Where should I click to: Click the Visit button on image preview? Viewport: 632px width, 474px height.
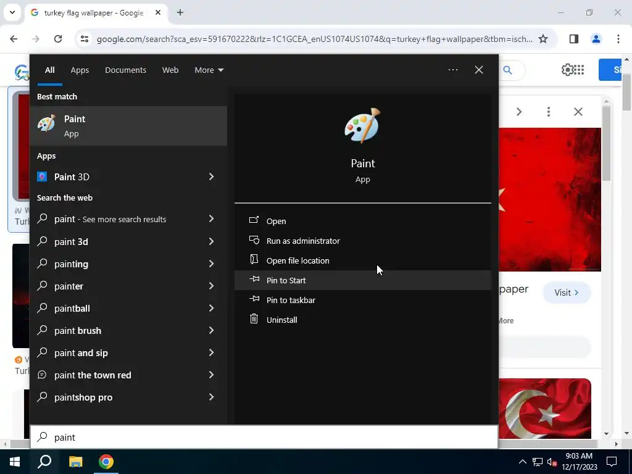567,292
